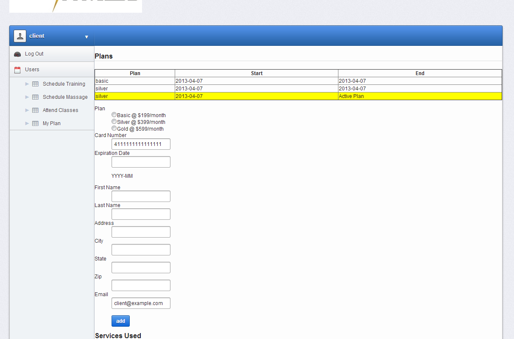Image resolution: width=514 pixels, height=339 pixels.
Task: Click the table icon beside My Plan
Action: click(x=36, y=123)
